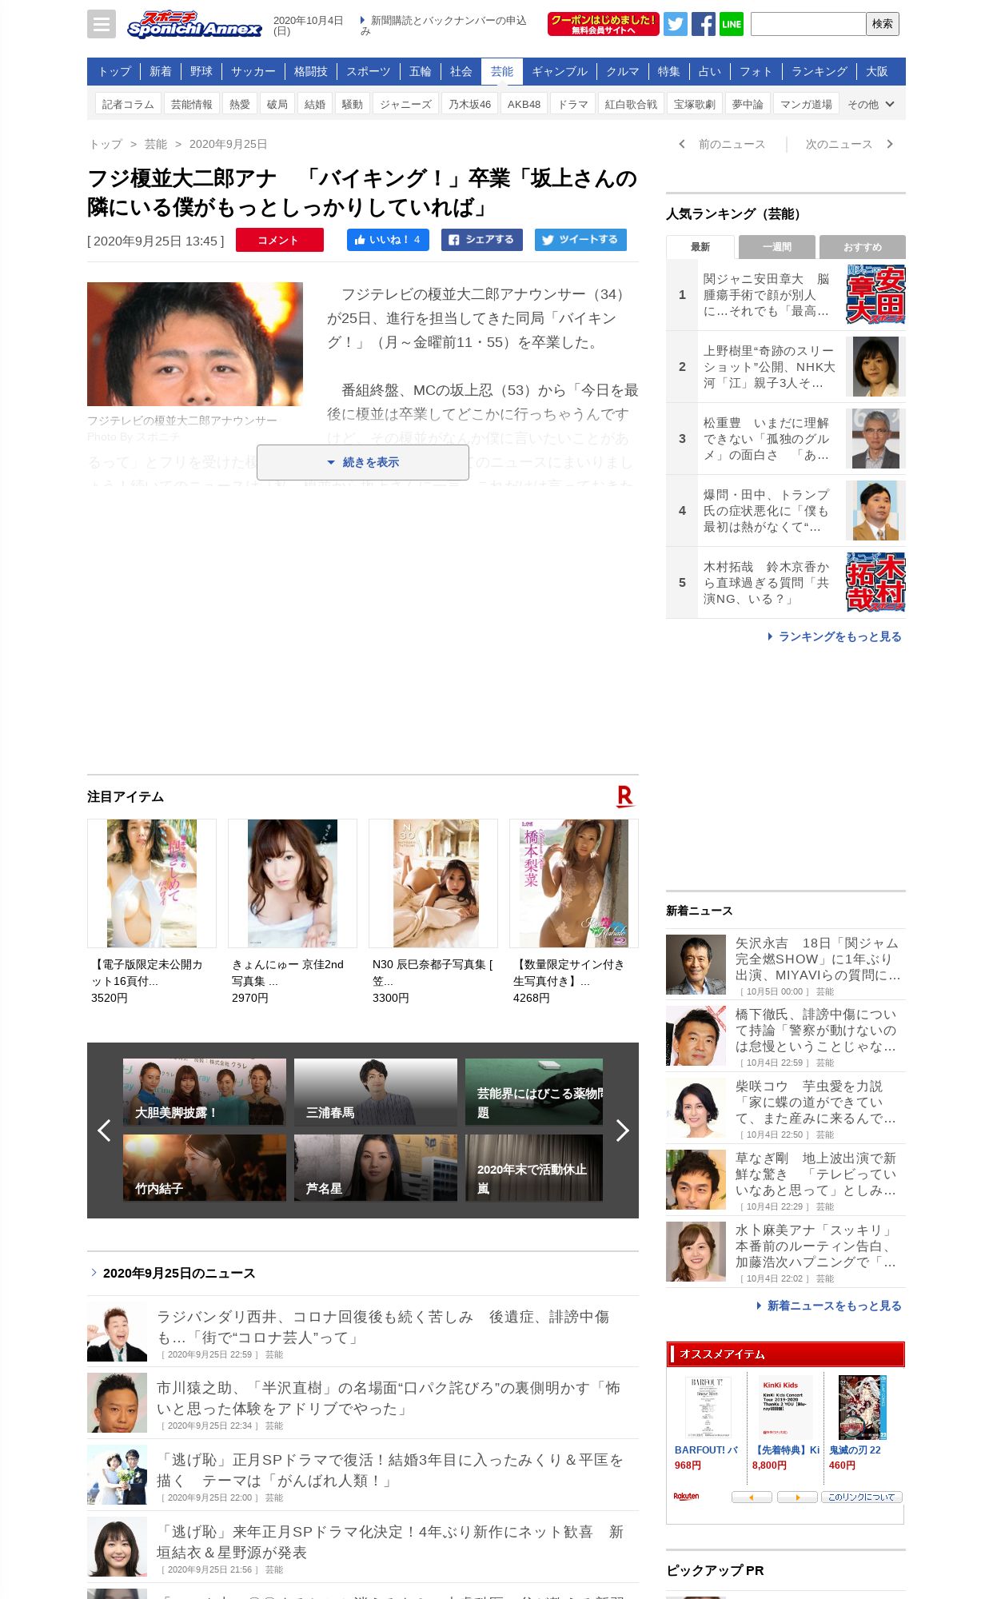This screenshot has height=1599, width=993.
Task: Open ラジバンダリ西井 コロナ article
Action: point(363,1332)
